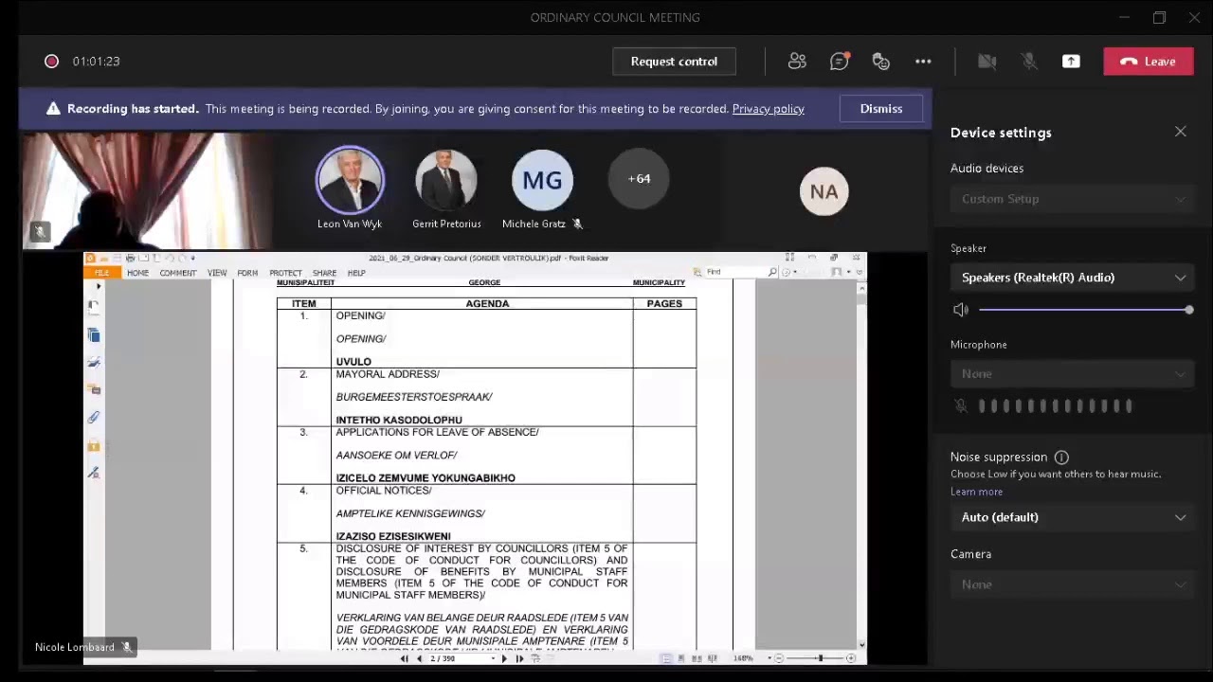Dismiss the recording notification banner

tap(881, 109)
